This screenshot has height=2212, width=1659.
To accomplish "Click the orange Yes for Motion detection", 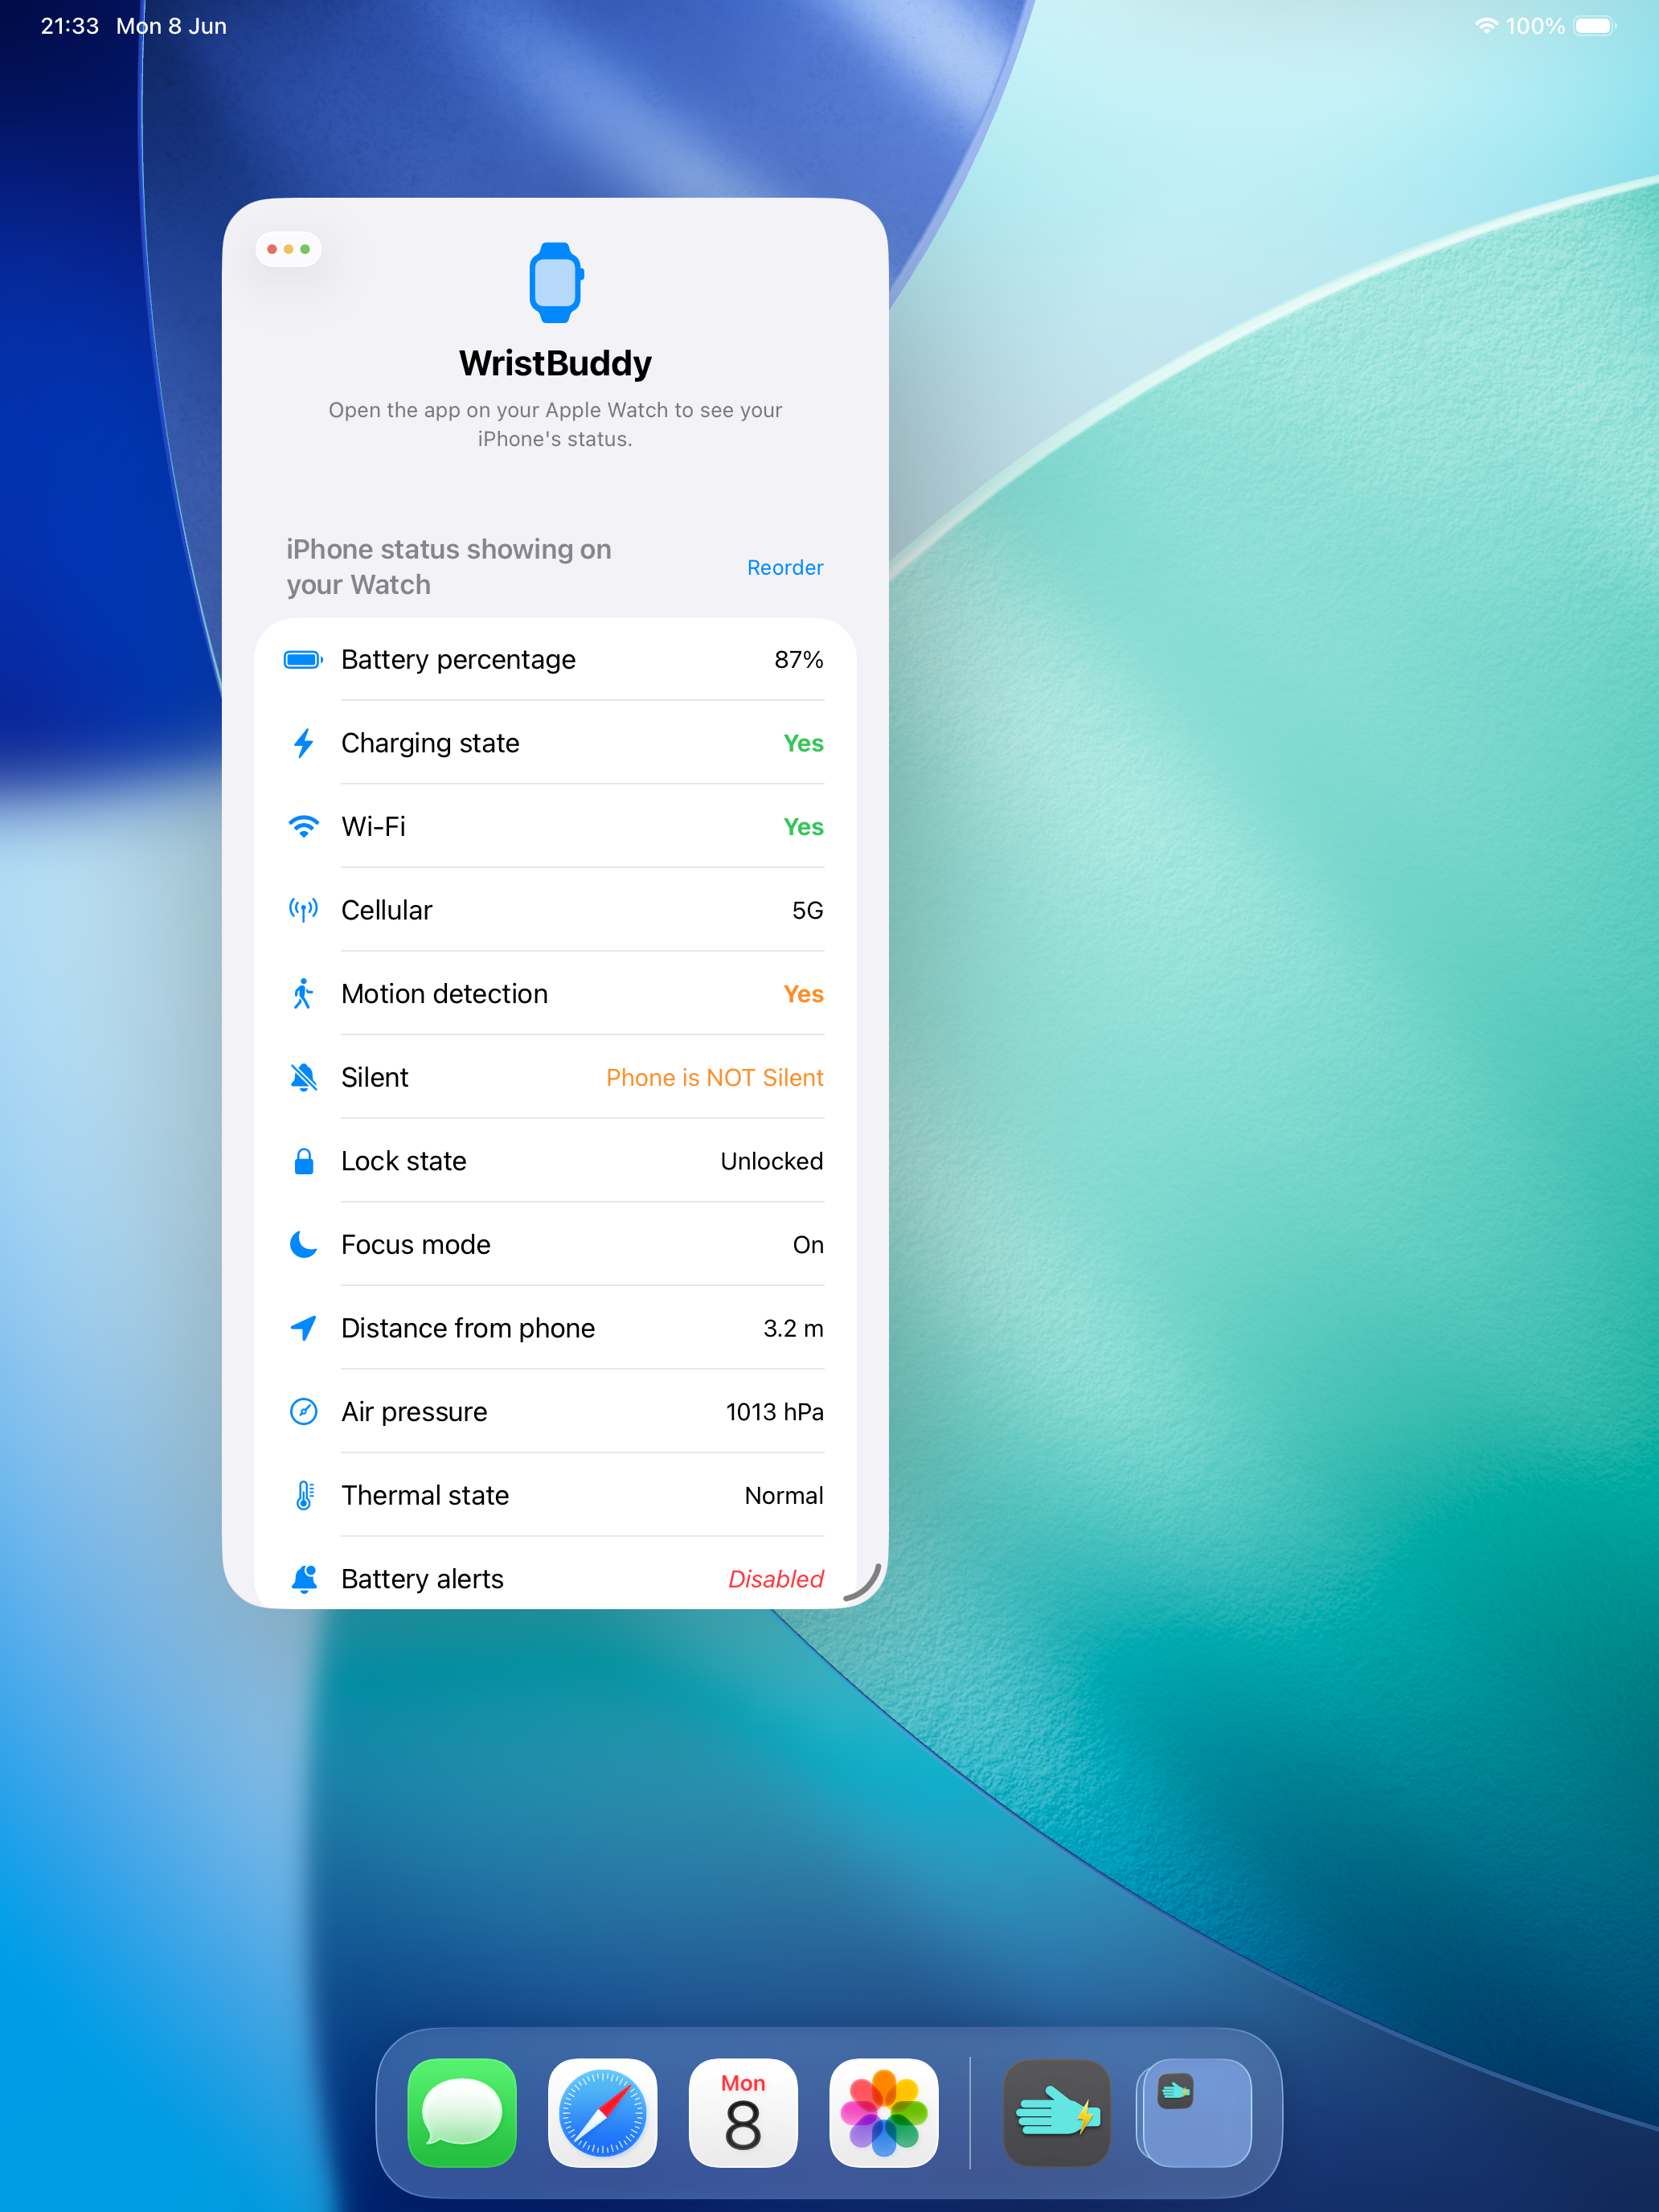I will click(x=804, y=994).
